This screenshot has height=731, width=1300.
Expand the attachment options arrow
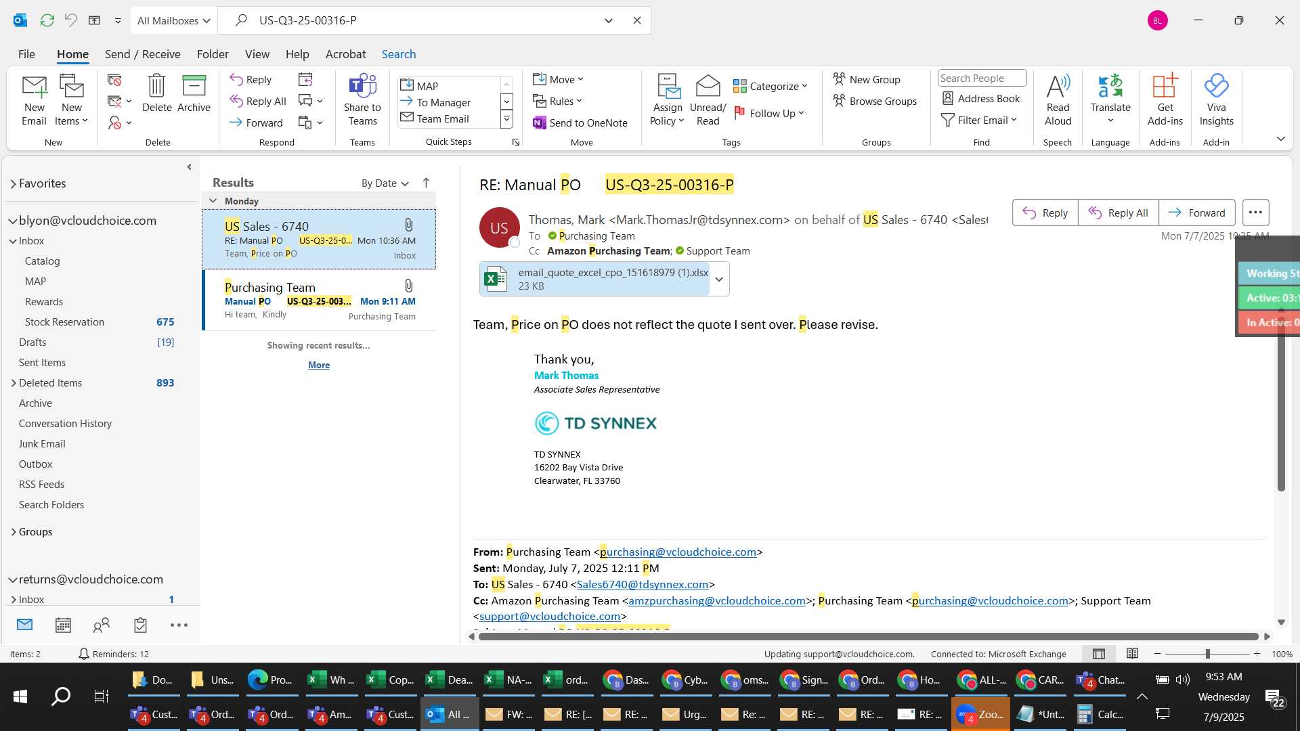point(719,279)
